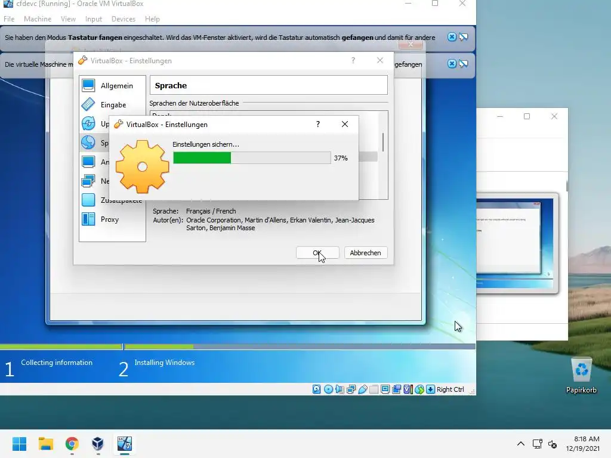Show hidden system tray icons

520,444
